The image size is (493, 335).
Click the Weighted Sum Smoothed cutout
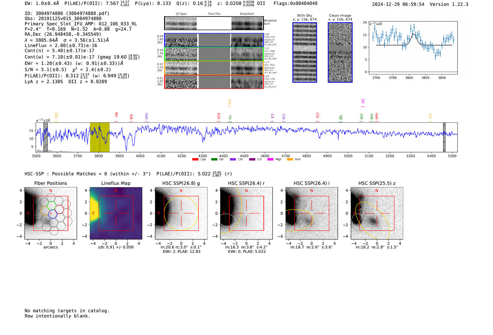tap(247, 23)
